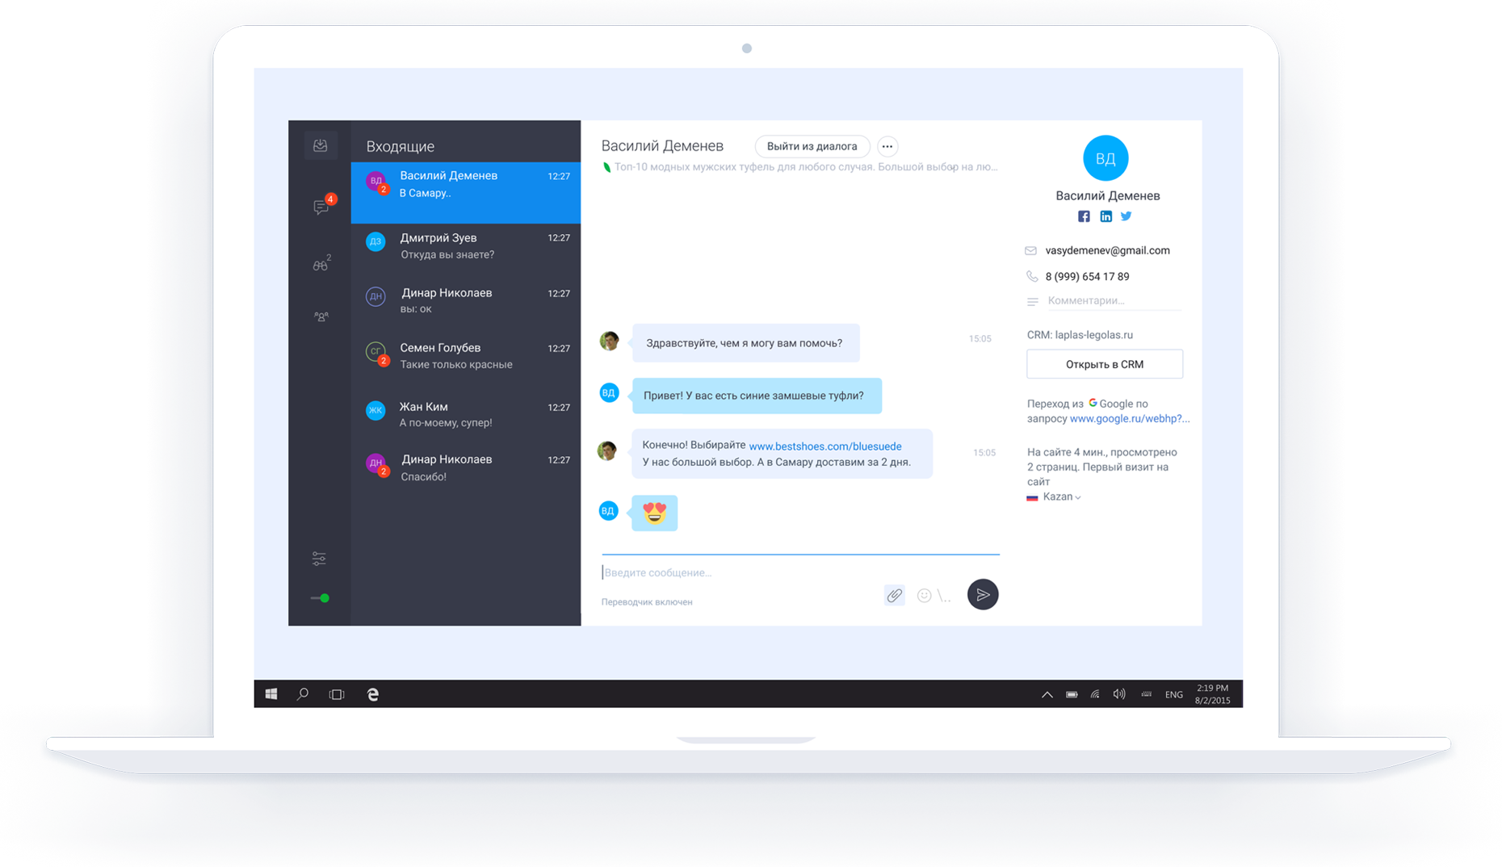Open LinkedIn profile icon
Image resolution: width=1502 pixels, height=867 pixels.
1106,216
